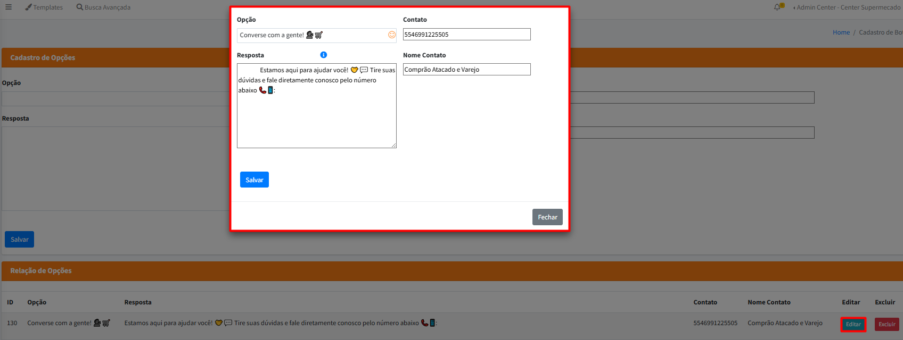Grab the Resposta textarea resize handle

tap(394, 146)
